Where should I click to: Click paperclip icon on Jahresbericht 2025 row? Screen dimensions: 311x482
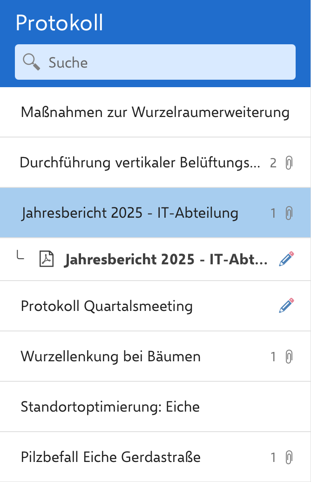289,213
